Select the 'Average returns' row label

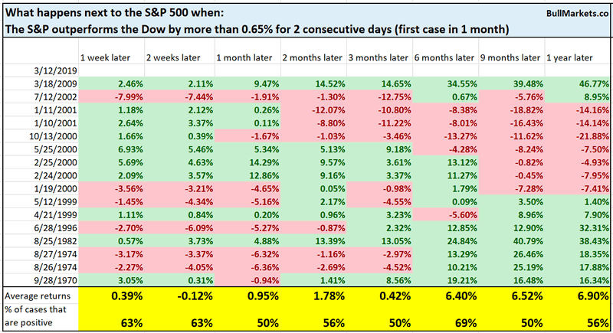point(35,295)
